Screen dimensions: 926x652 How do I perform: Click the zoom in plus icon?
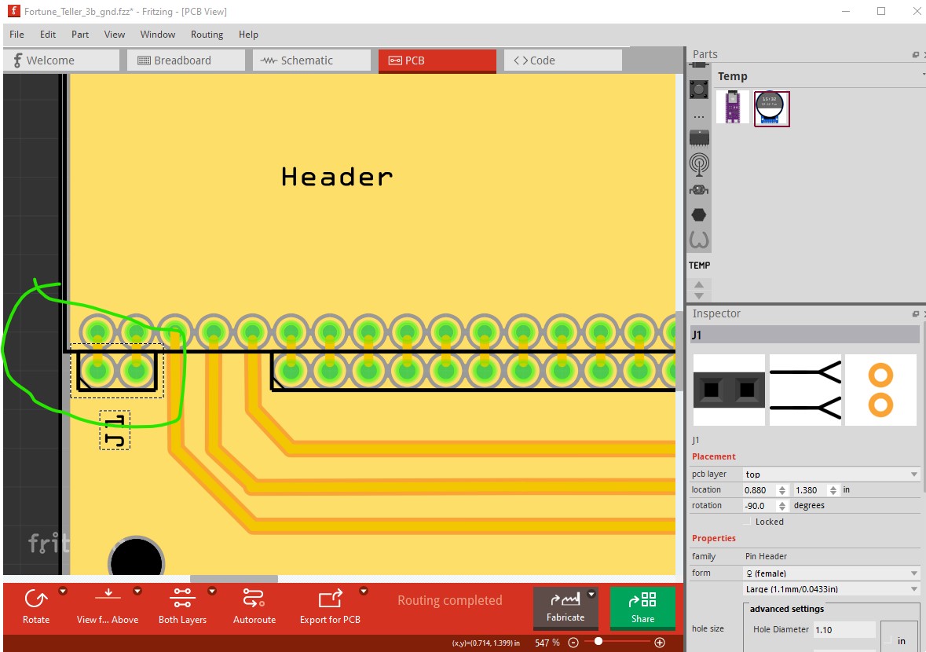tap(660, 643)
